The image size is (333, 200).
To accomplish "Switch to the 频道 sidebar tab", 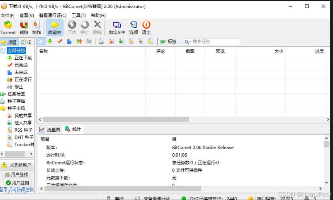I will click(x=9, y=42).
